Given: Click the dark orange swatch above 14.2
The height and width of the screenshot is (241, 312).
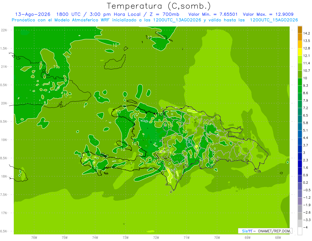Looking at the screenshot, I should 300,30.
